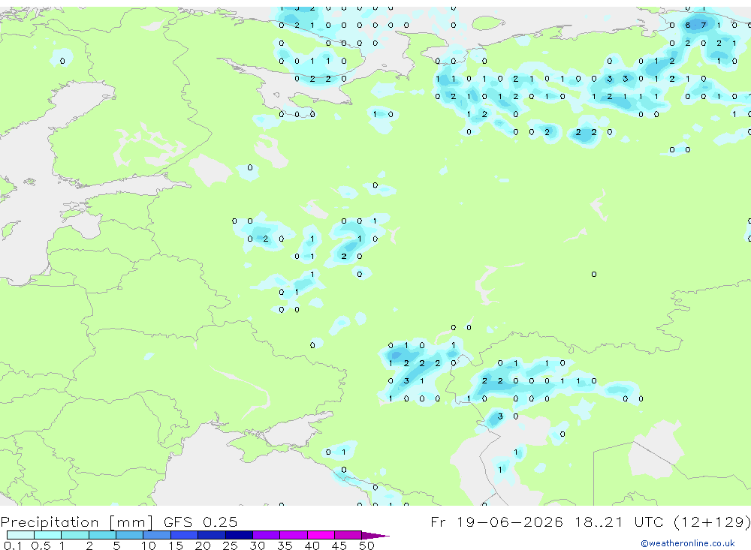Choose the 20–25 mm dark blue swatch
The image size is (751, 550).
(x=212, y=535)
